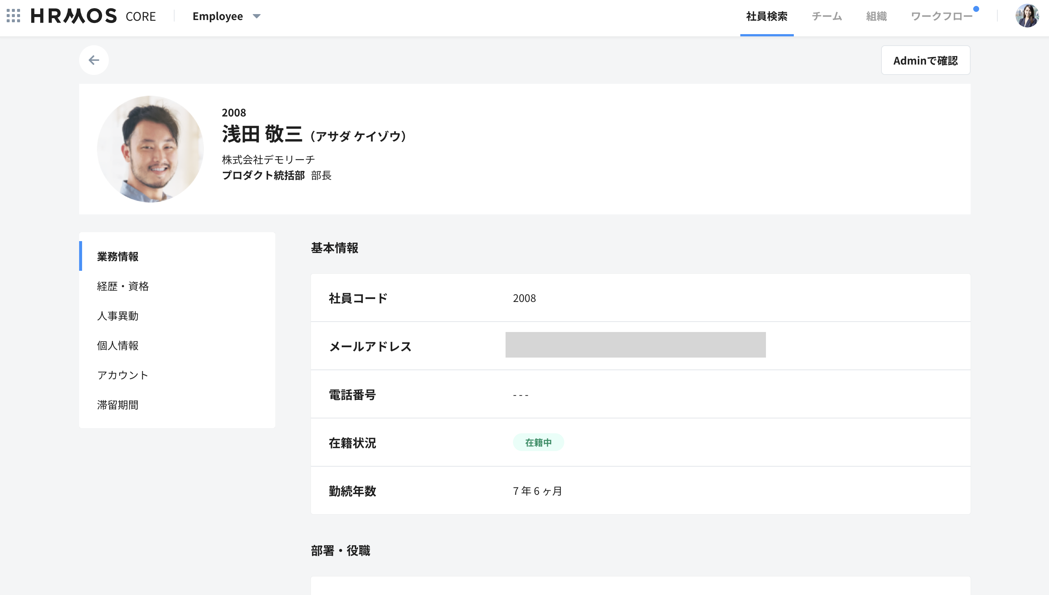Open 人事異動 section
The width and height of the screenshot is (1049, 595).
[x=118, y=316]
